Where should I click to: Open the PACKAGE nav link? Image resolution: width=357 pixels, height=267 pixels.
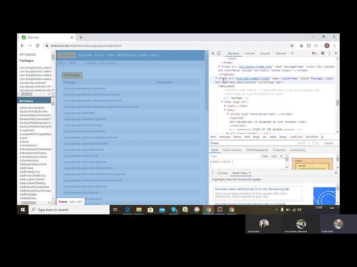[85, 55]
